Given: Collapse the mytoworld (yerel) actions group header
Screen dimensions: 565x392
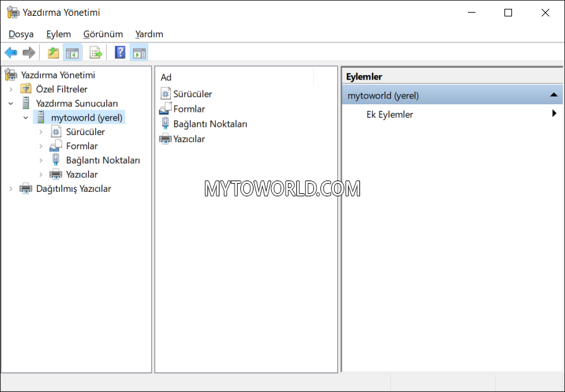Looking at the screenshot, I should pos(554,95).
